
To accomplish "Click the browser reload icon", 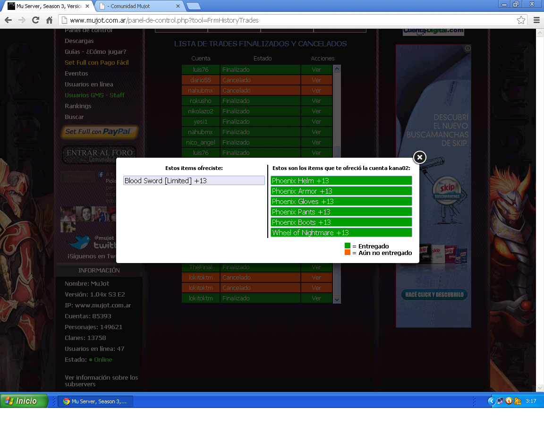I will tap(35, 20).
